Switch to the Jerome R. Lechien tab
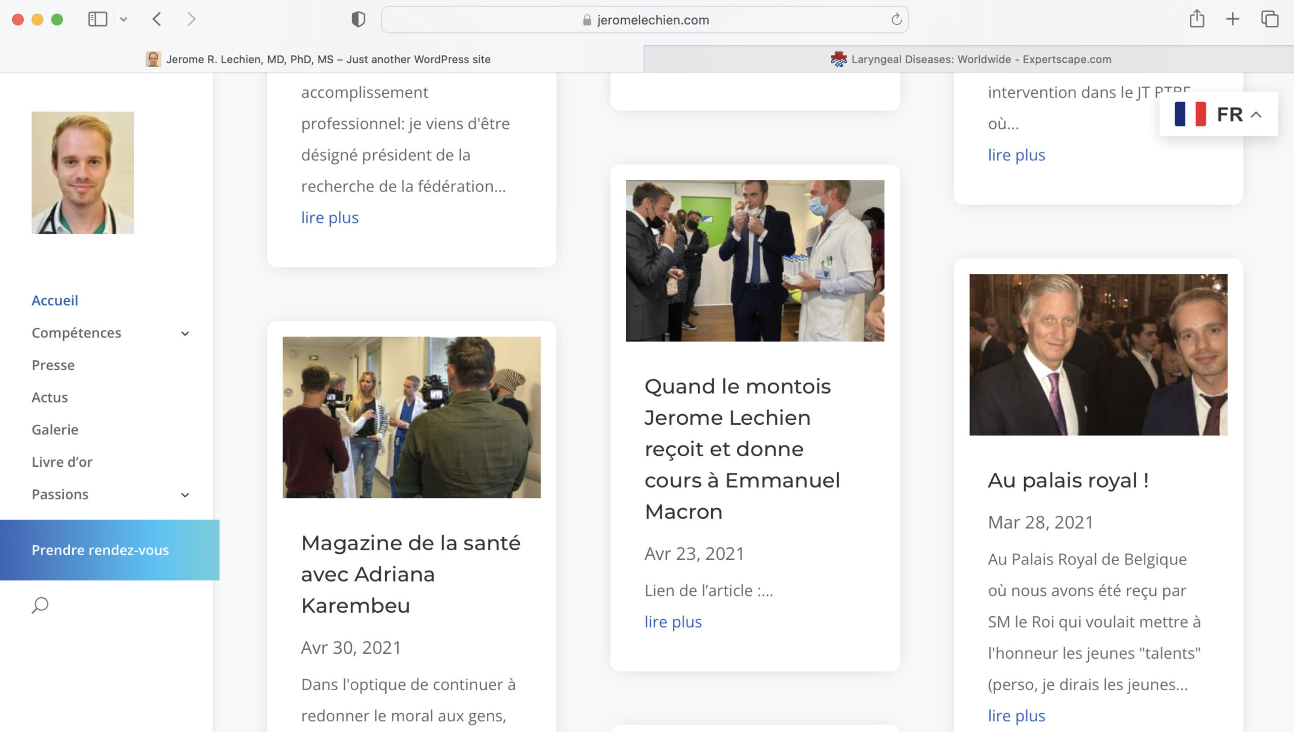The height and width of the screenshot is (732, 1294). coord(321,59)
